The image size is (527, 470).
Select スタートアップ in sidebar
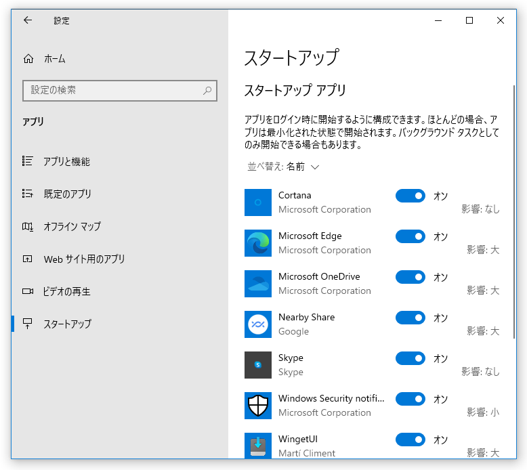point(120,324)
